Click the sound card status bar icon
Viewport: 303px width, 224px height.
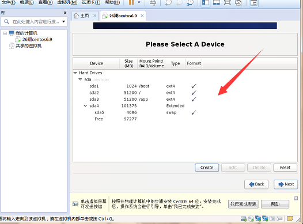[272, 219]
